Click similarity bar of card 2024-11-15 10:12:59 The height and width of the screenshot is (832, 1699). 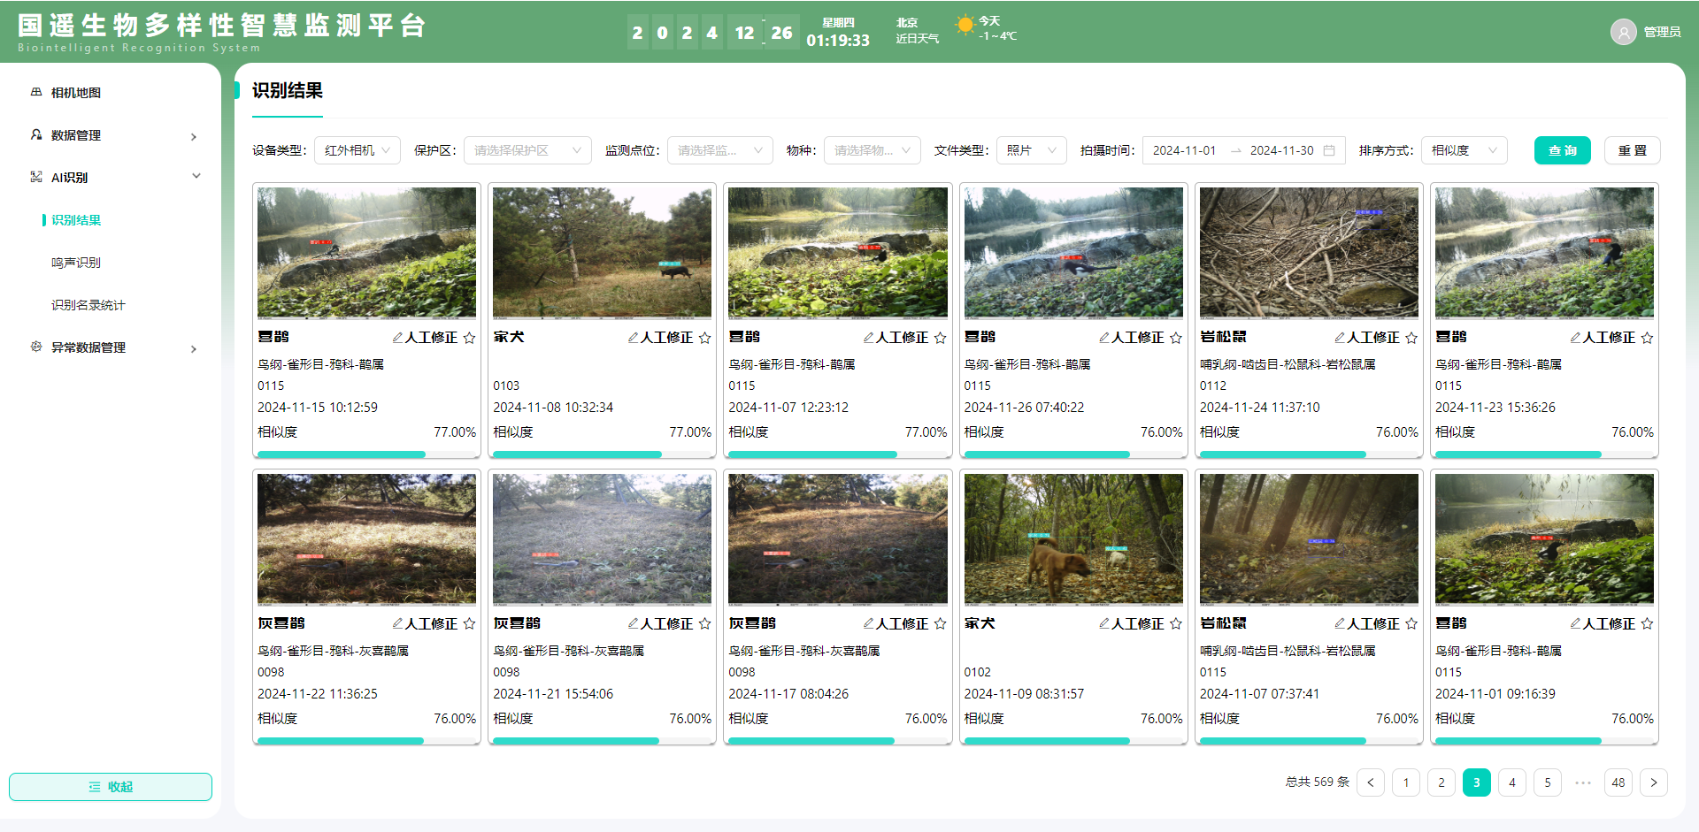[366, 454]
